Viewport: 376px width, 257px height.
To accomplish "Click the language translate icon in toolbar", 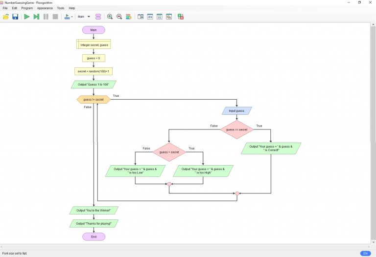I will tap(181, 17).
